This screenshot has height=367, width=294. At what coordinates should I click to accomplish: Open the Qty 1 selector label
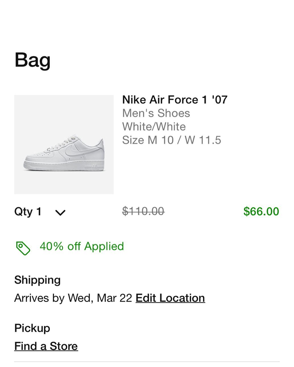(x=28, y=212)
